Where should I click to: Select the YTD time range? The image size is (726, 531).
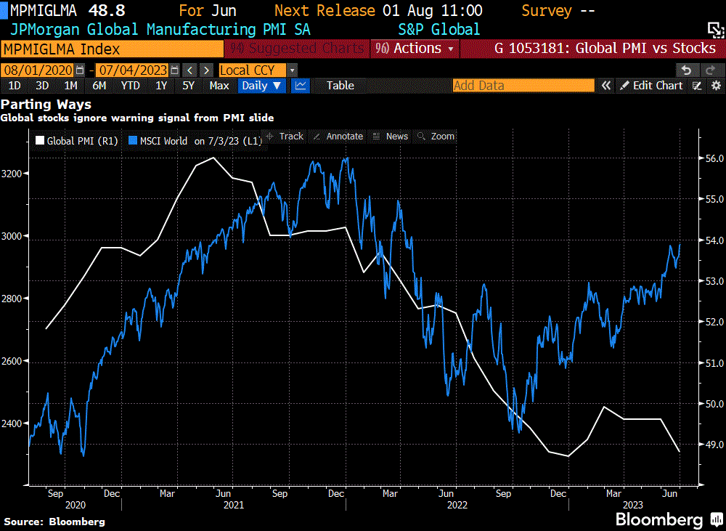[130, 86]
